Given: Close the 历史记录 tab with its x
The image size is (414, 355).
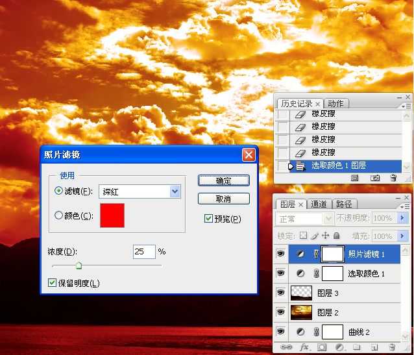Looking at the screenshot, I should point(318,104).
